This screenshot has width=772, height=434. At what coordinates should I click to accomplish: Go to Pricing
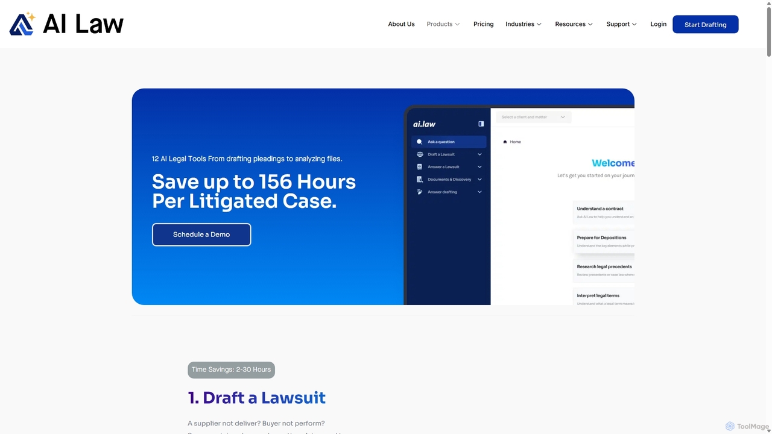(483, 24)
